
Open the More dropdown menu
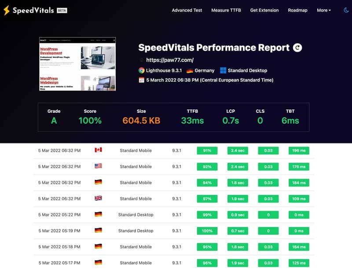324,10
